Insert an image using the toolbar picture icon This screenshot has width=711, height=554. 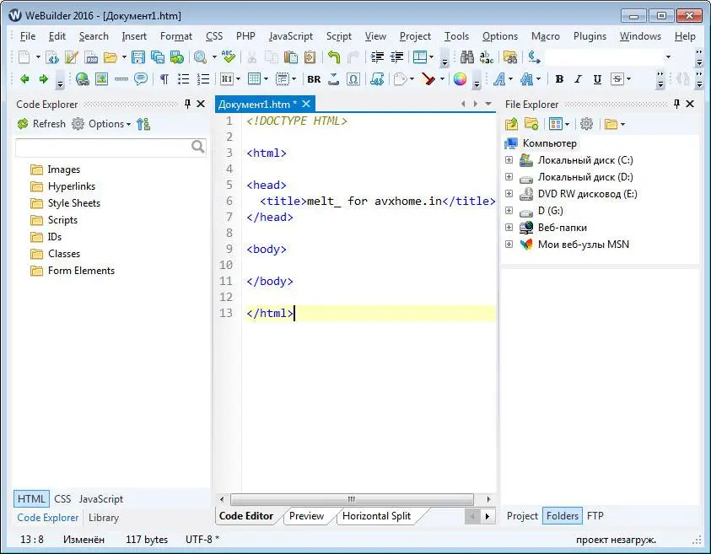(101, 79)
